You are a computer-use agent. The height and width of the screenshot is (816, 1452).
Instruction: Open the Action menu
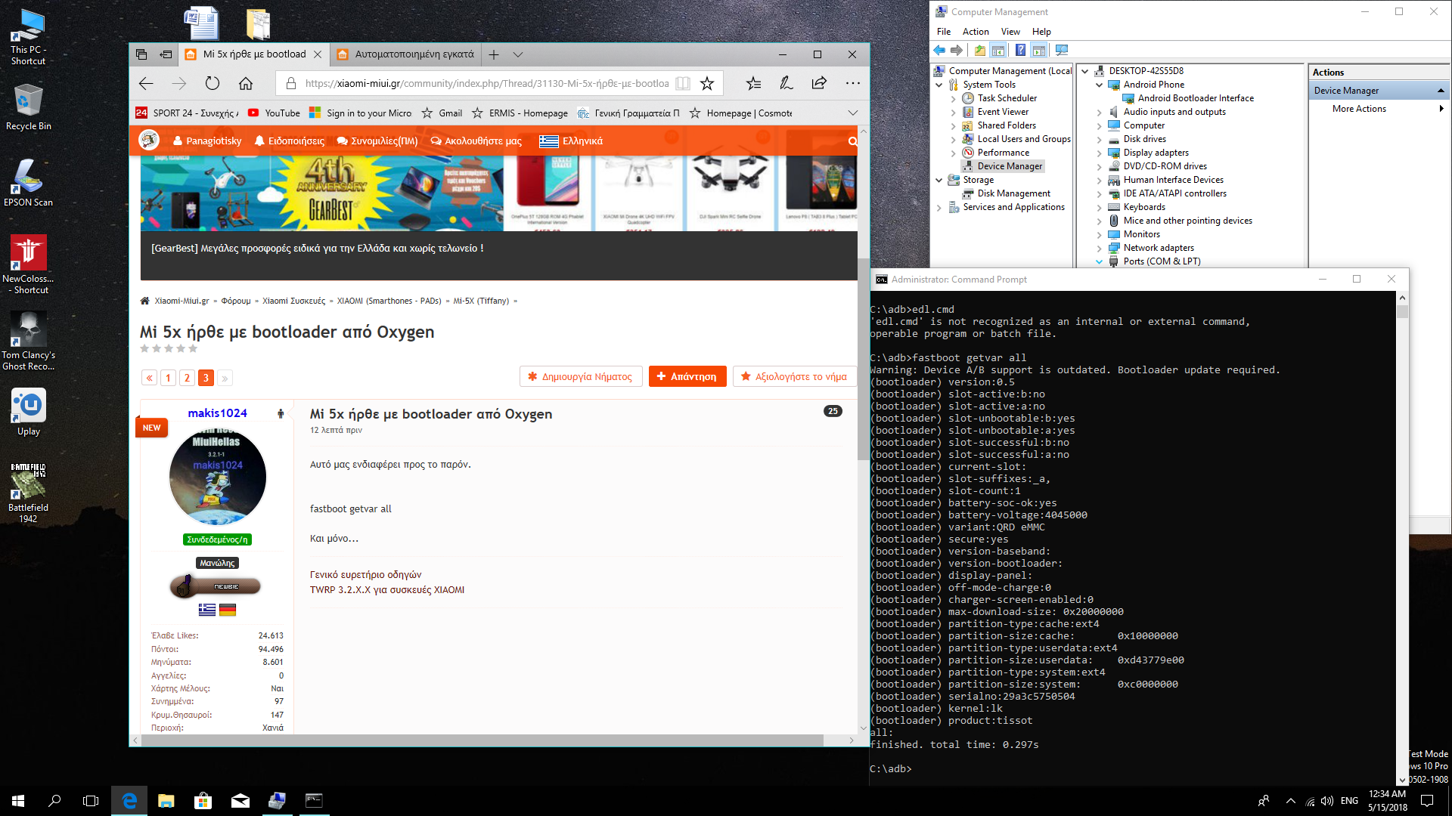click(x=975, y=32)
